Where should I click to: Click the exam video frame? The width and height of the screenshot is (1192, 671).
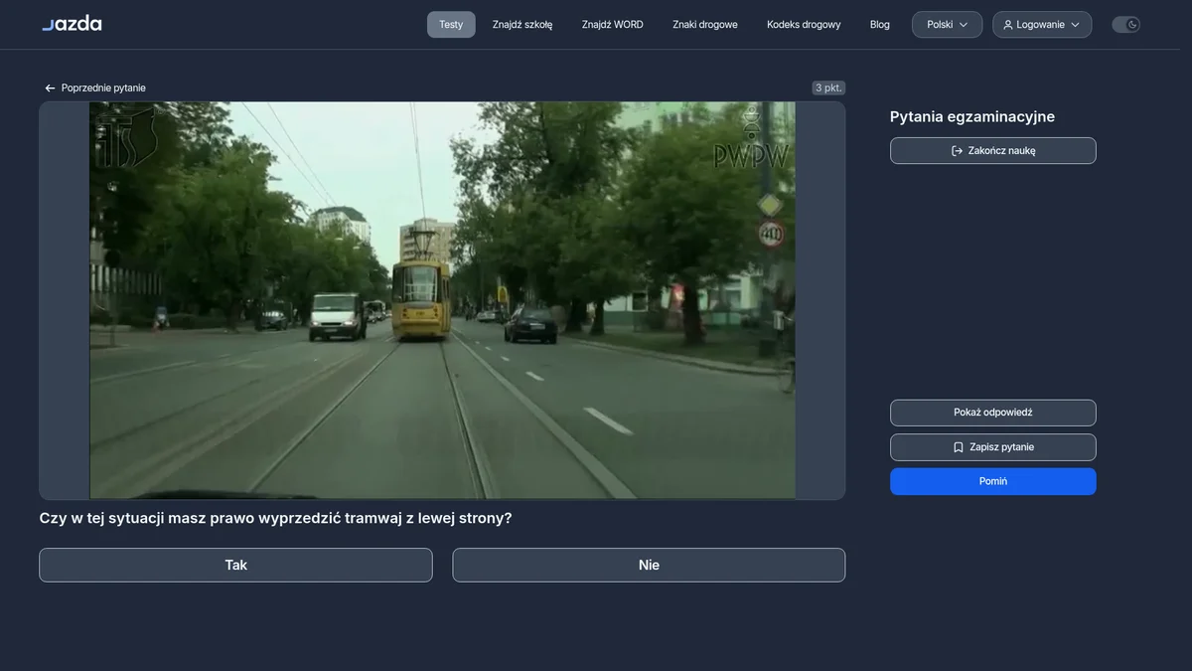442,300
